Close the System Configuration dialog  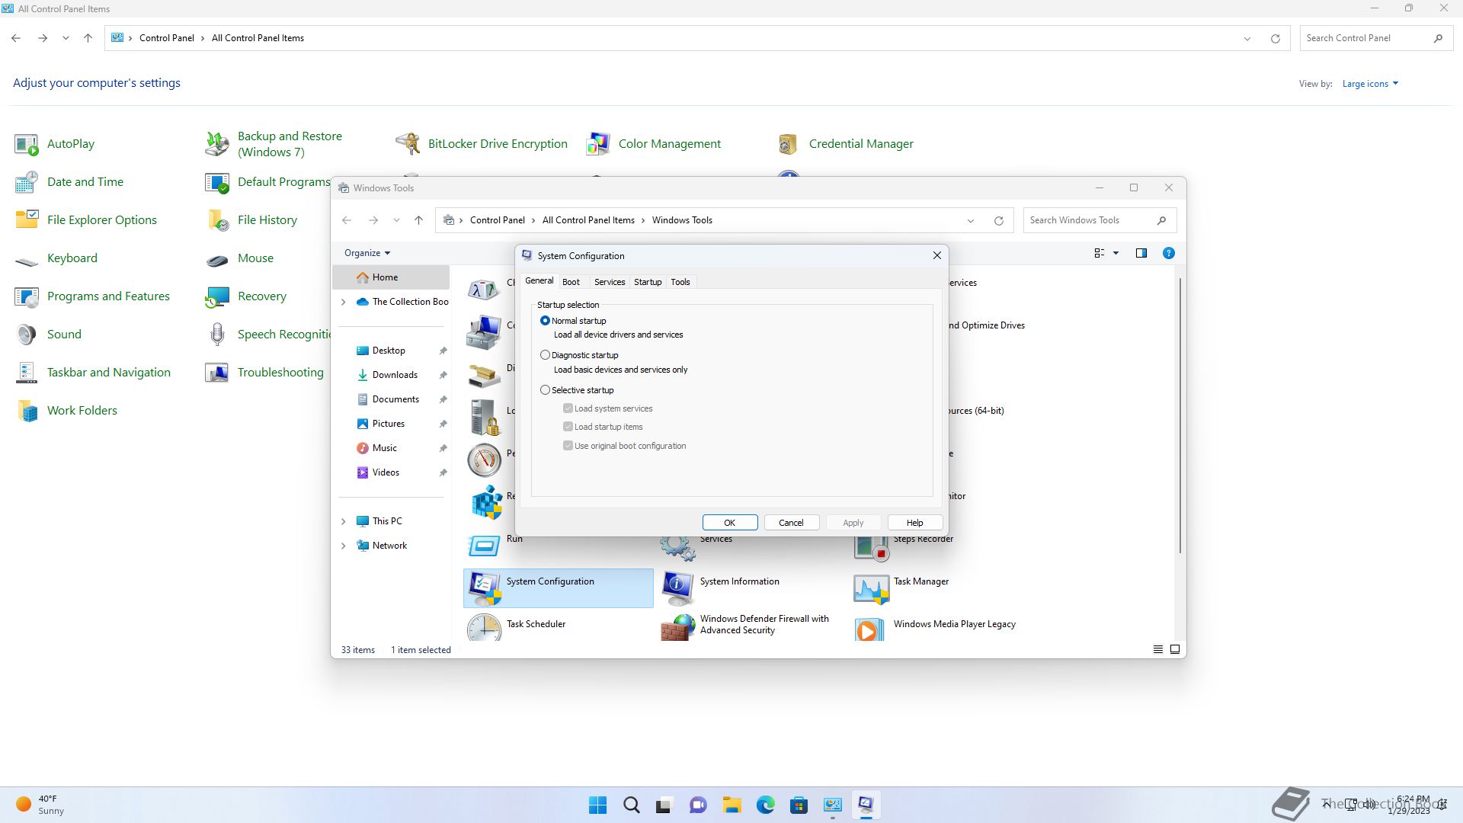937,256
